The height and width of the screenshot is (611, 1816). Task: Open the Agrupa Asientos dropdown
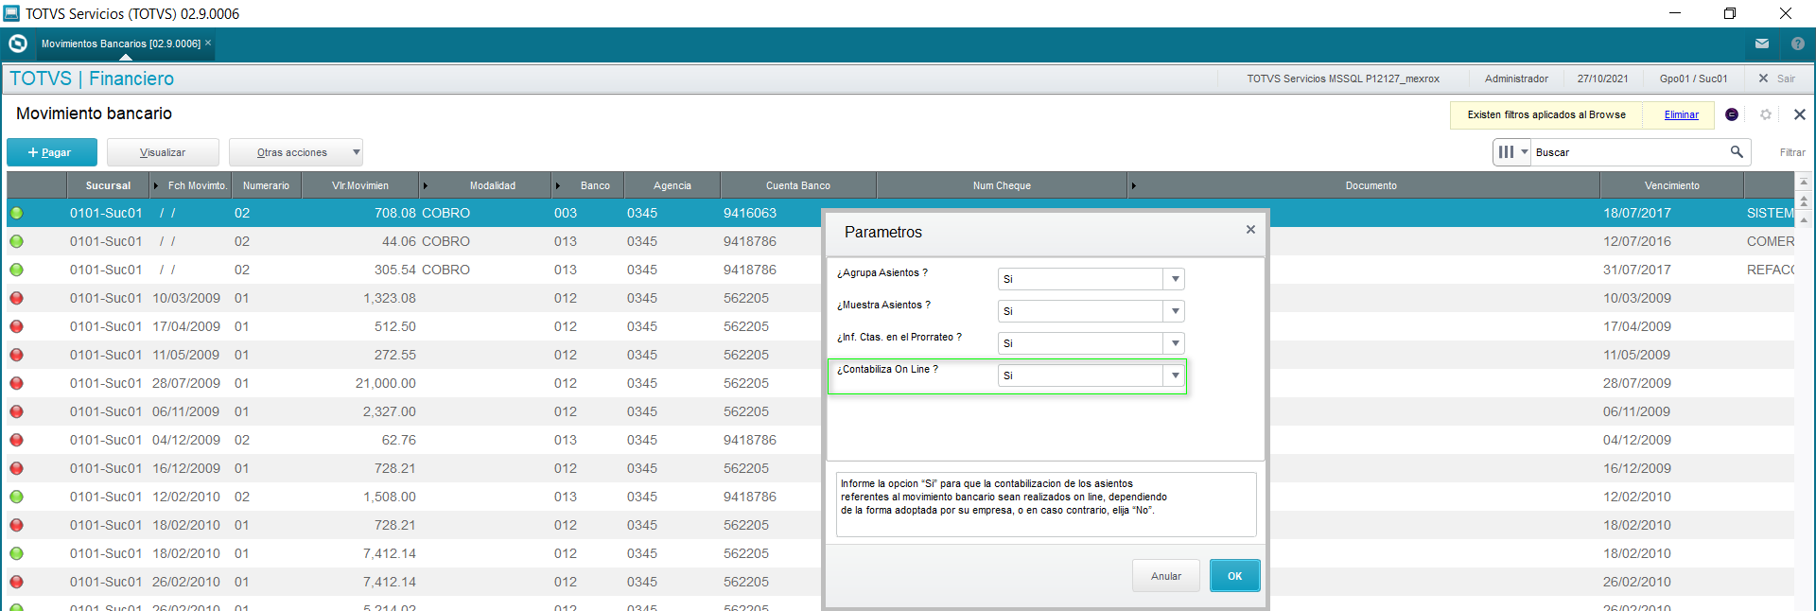coord(1175,279)
